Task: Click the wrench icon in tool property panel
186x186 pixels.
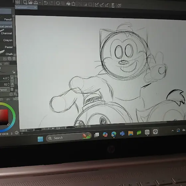Action: (15, 94)
